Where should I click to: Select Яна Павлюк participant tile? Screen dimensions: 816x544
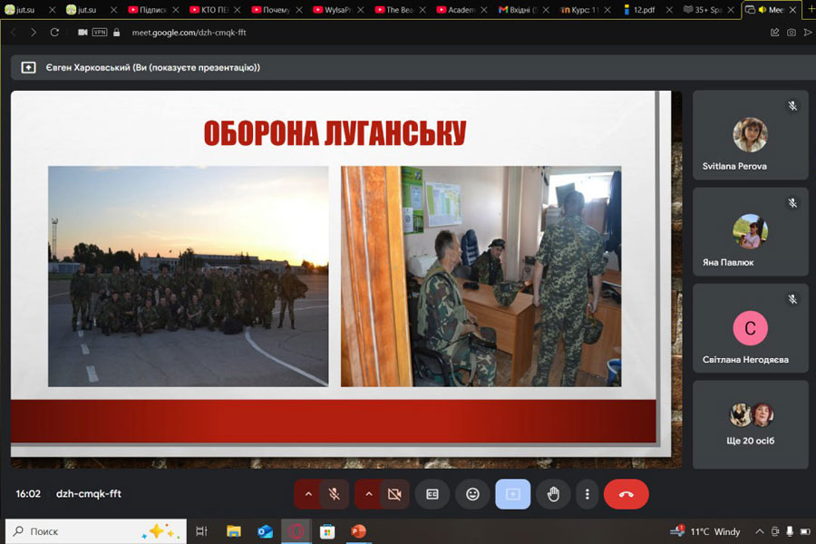pos(750,232)
